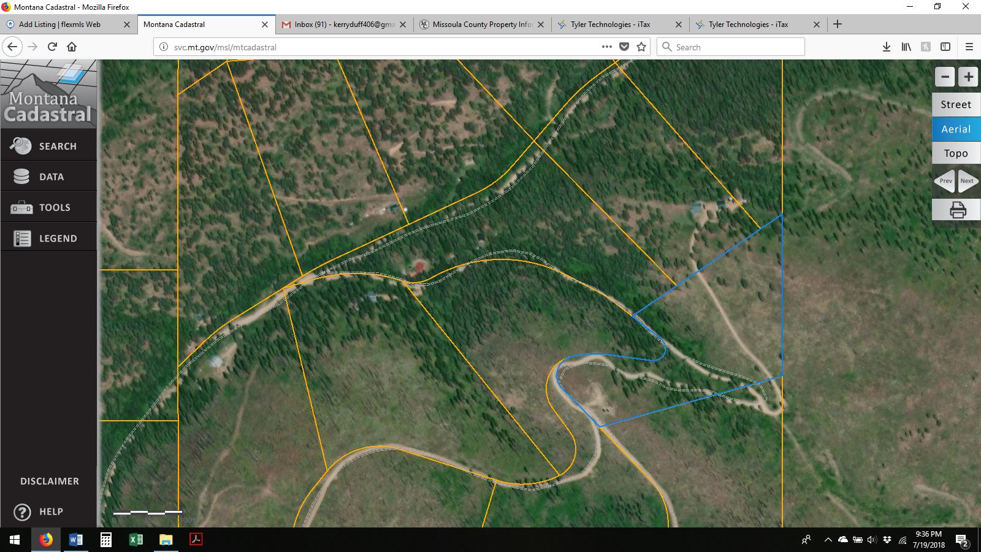981x552 pixels.
Task: Zoom in the map with plus button
Action: (x=968, y=77)
